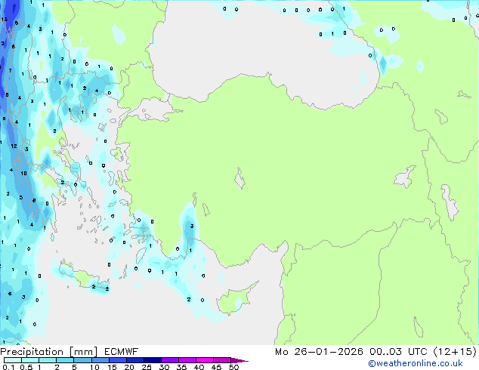This screenshot has width=479, height=370.
Task: Click the '20' legend scale label
Action: tap(129, 367)
